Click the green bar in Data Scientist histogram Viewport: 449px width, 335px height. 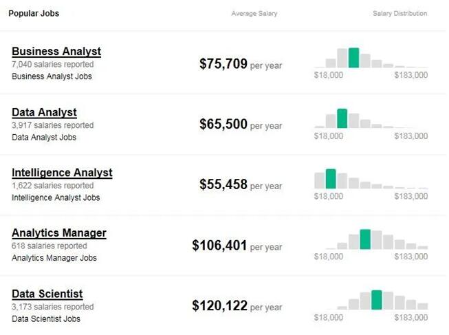(x=376, y=300)
